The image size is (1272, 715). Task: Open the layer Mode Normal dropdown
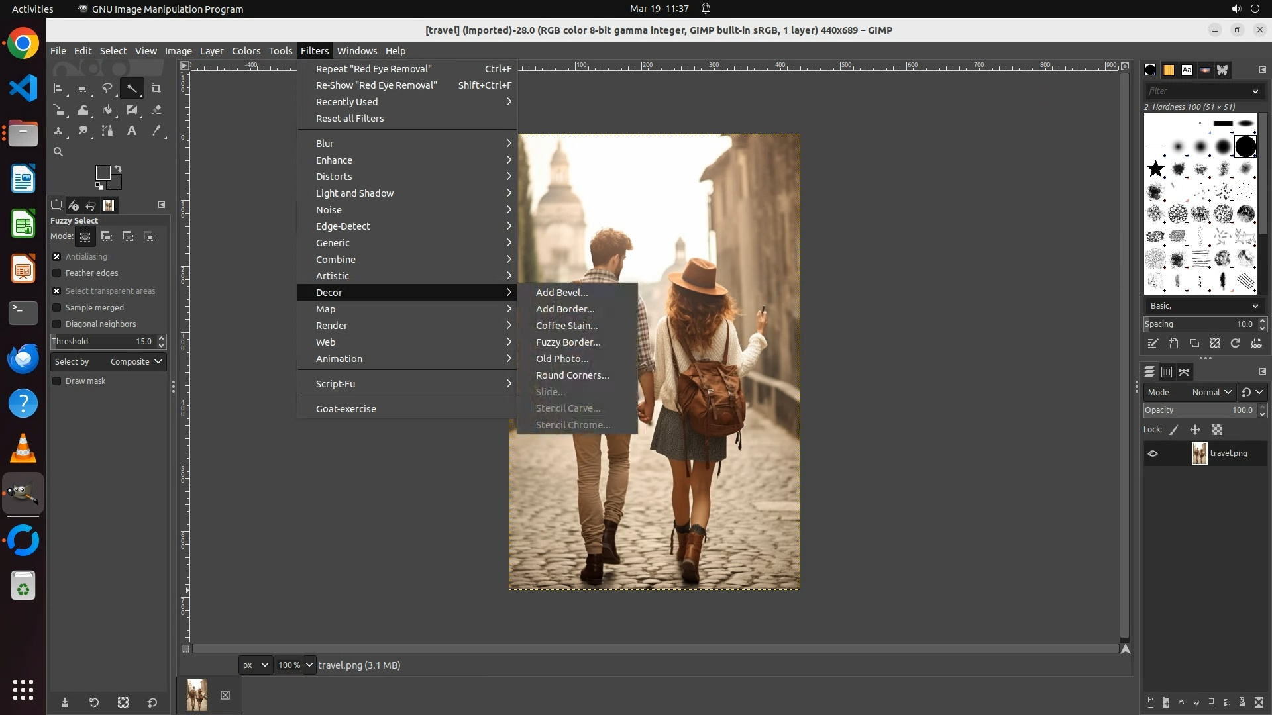click(1210, 392)
